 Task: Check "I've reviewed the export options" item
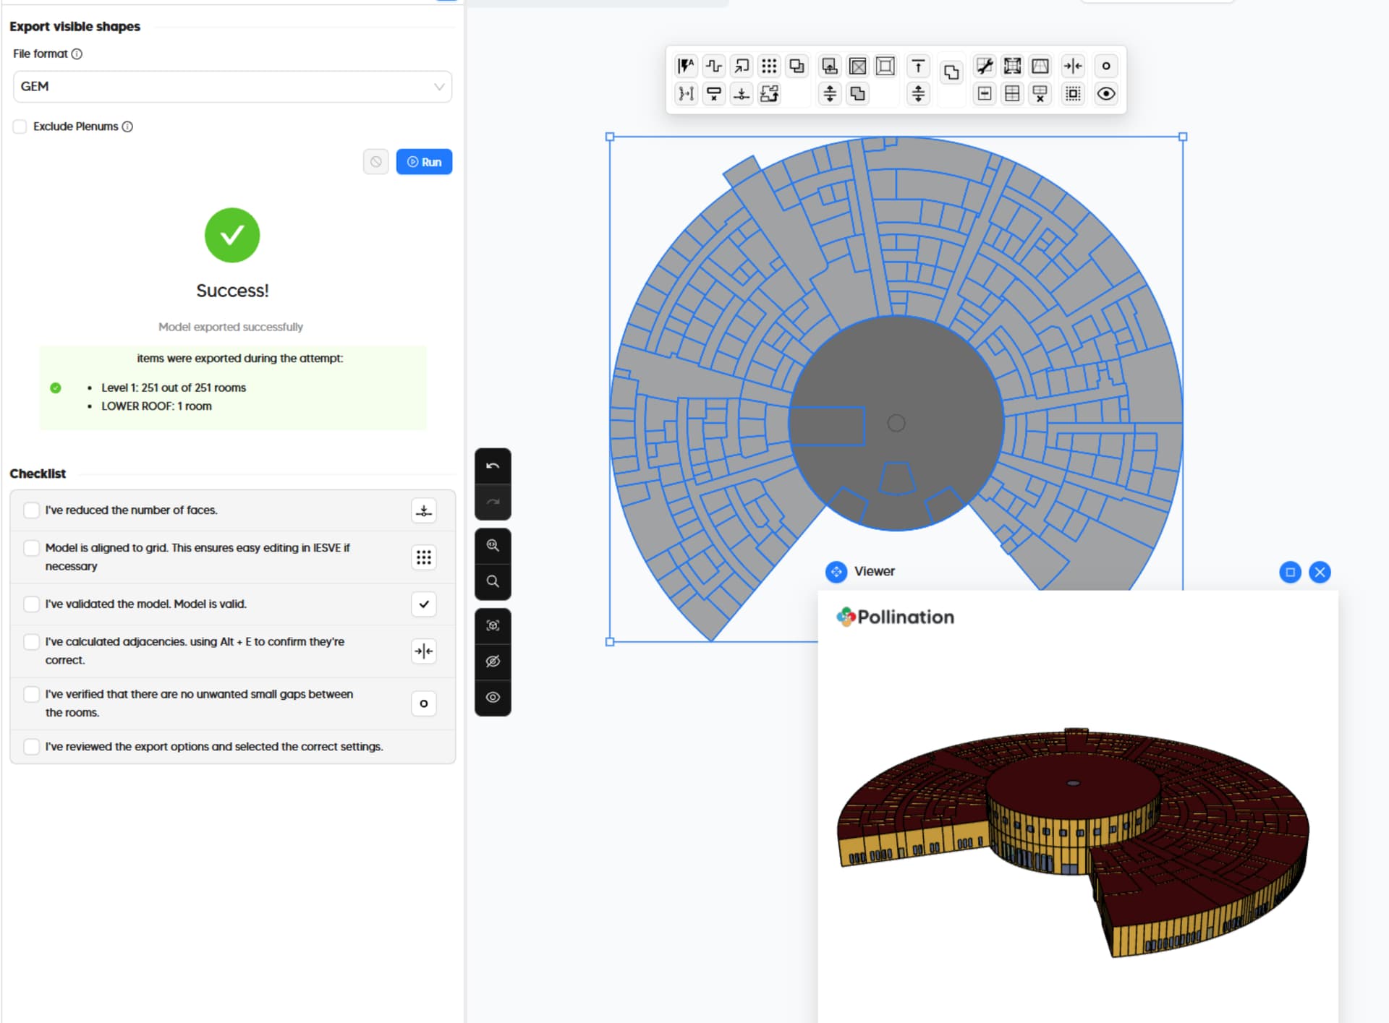(x=31, y=747)
